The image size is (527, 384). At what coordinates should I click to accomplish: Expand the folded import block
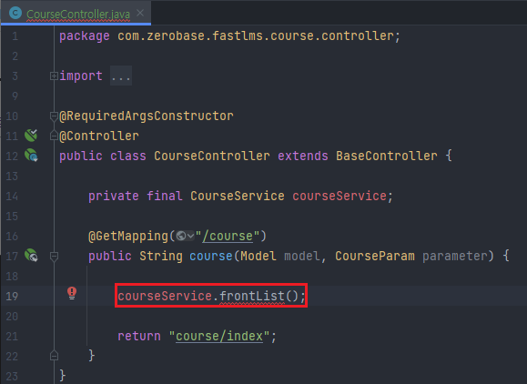pos(54,76)
